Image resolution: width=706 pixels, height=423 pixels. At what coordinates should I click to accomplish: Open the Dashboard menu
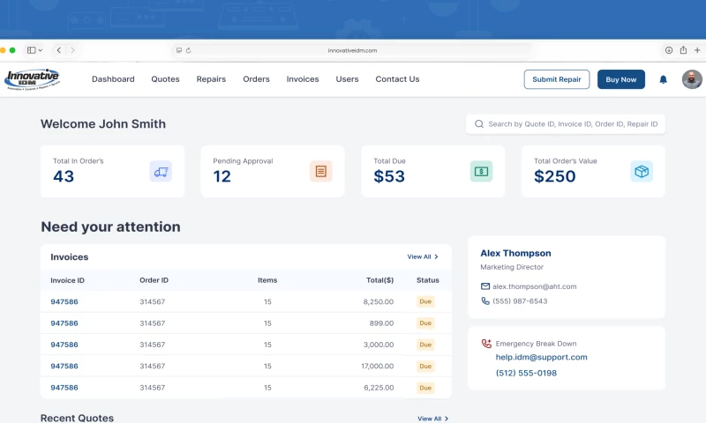click(x=113, y=79)
